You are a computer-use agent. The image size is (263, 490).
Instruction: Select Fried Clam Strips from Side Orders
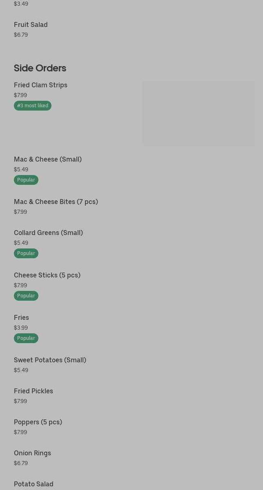[40, 85]
